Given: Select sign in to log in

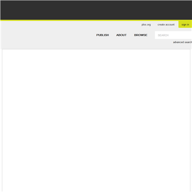Looking at the screenshot, I should click(x=185, y=25).
